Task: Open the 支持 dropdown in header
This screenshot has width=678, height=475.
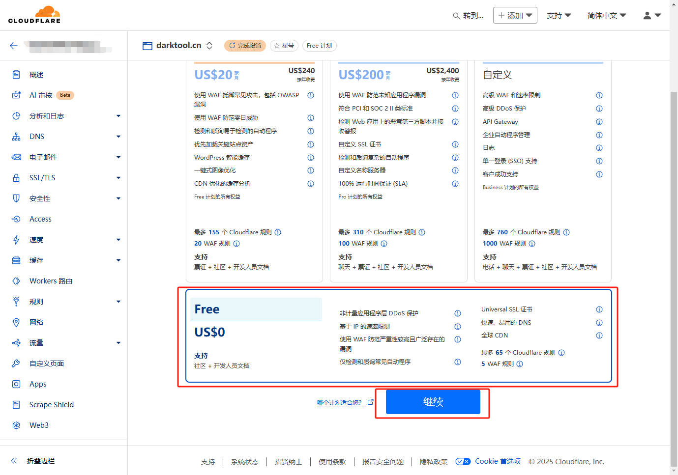Action: click(559, 16)
